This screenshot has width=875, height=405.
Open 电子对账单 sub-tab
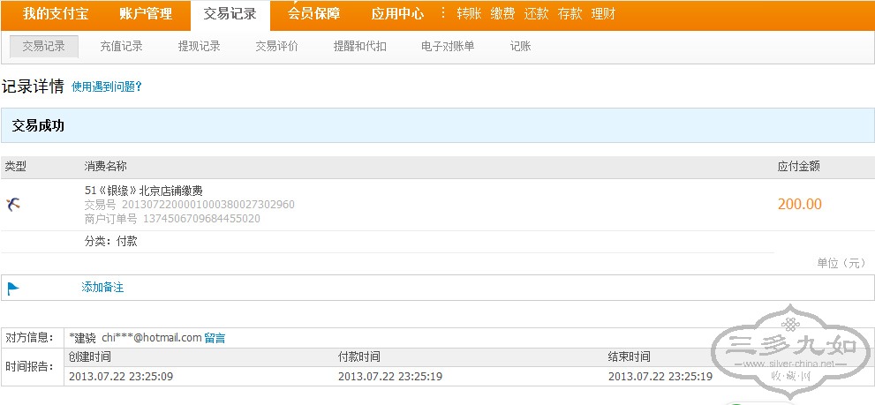[x=448, y=46]
